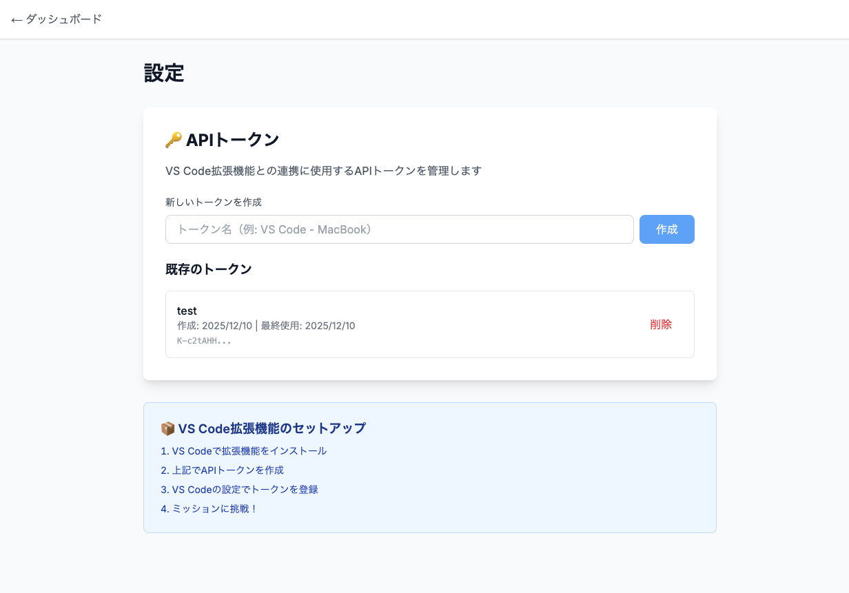Focus the トークン名 input field
The image size is (849, 593).
[x=400, y=229]
